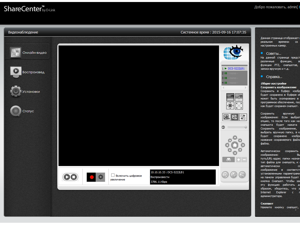This screenshot has height=225, width=300.
Task: Move camera down-left with PTZ arrow
Action: tap(229, 150)
